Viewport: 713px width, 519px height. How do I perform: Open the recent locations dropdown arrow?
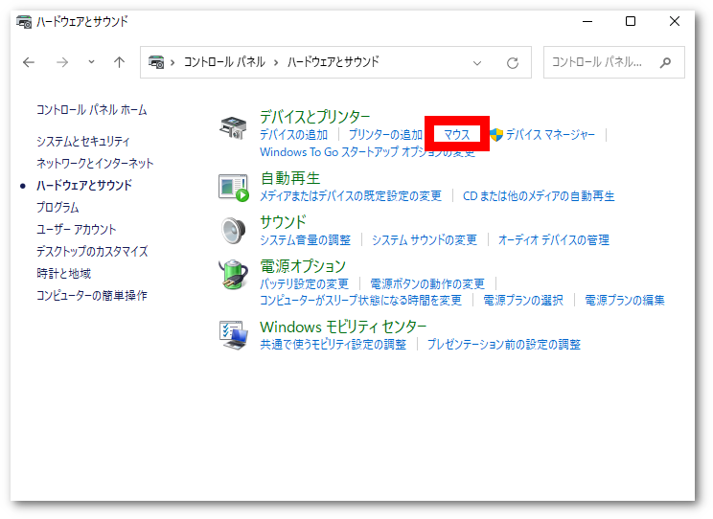(91, 62)
